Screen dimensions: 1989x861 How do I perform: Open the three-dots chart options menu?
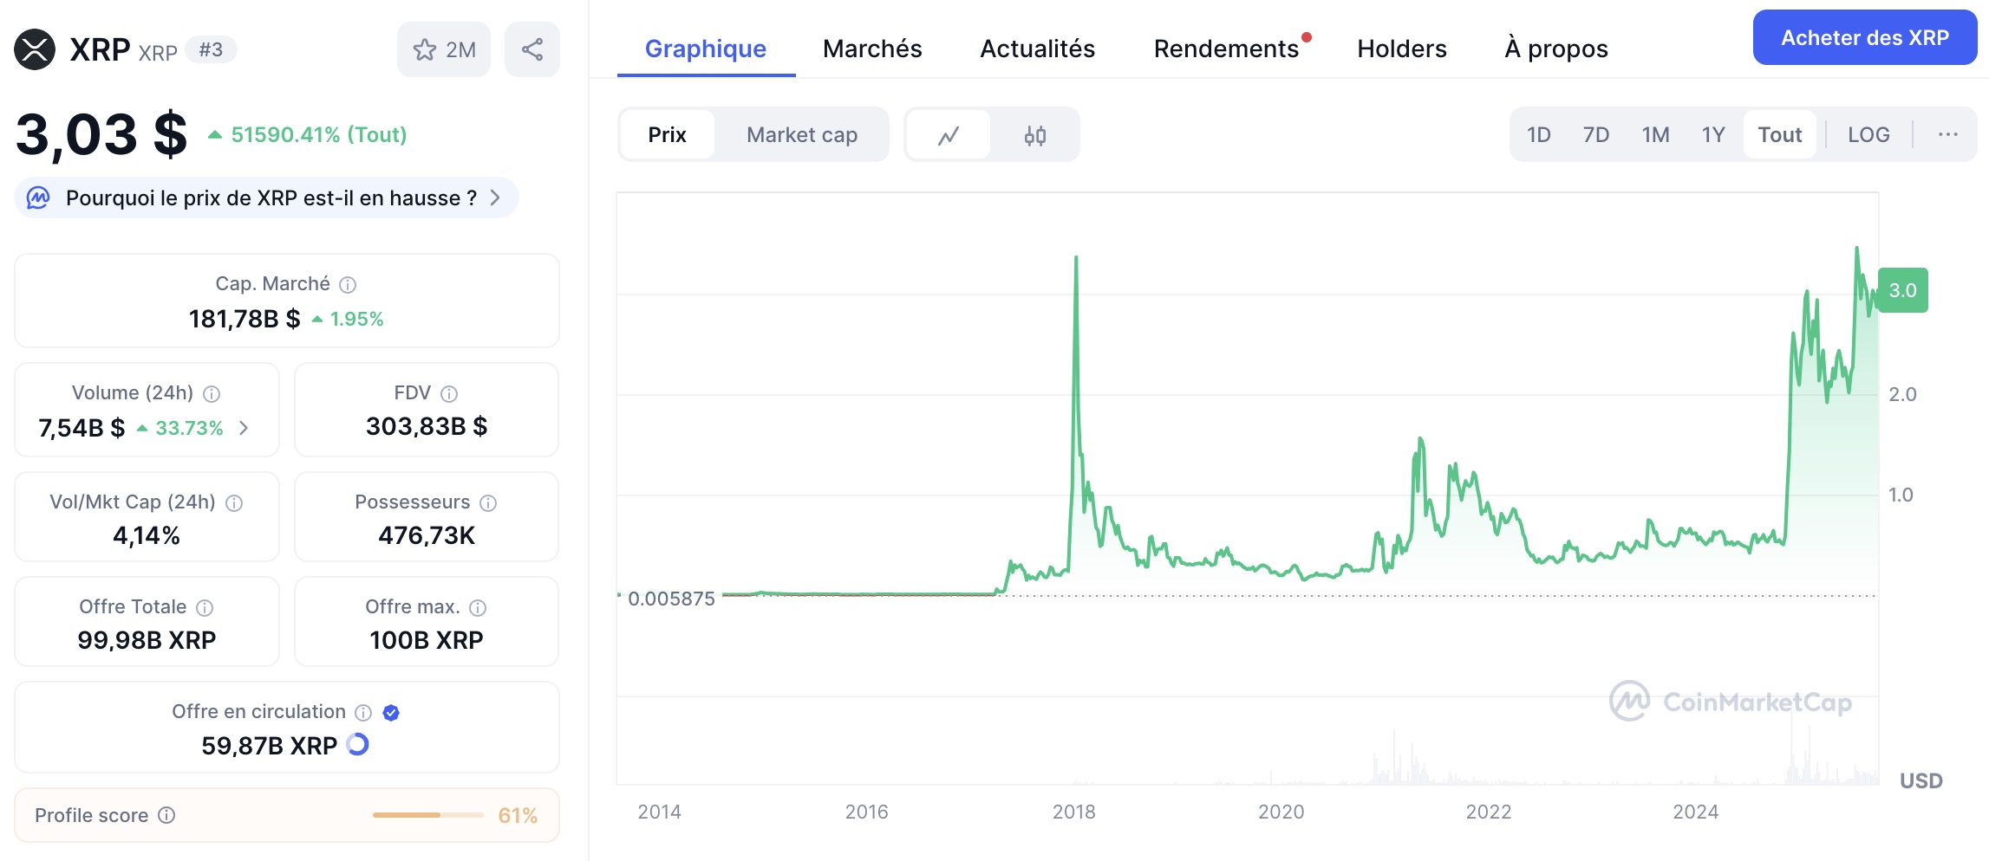click(1948, 135)
